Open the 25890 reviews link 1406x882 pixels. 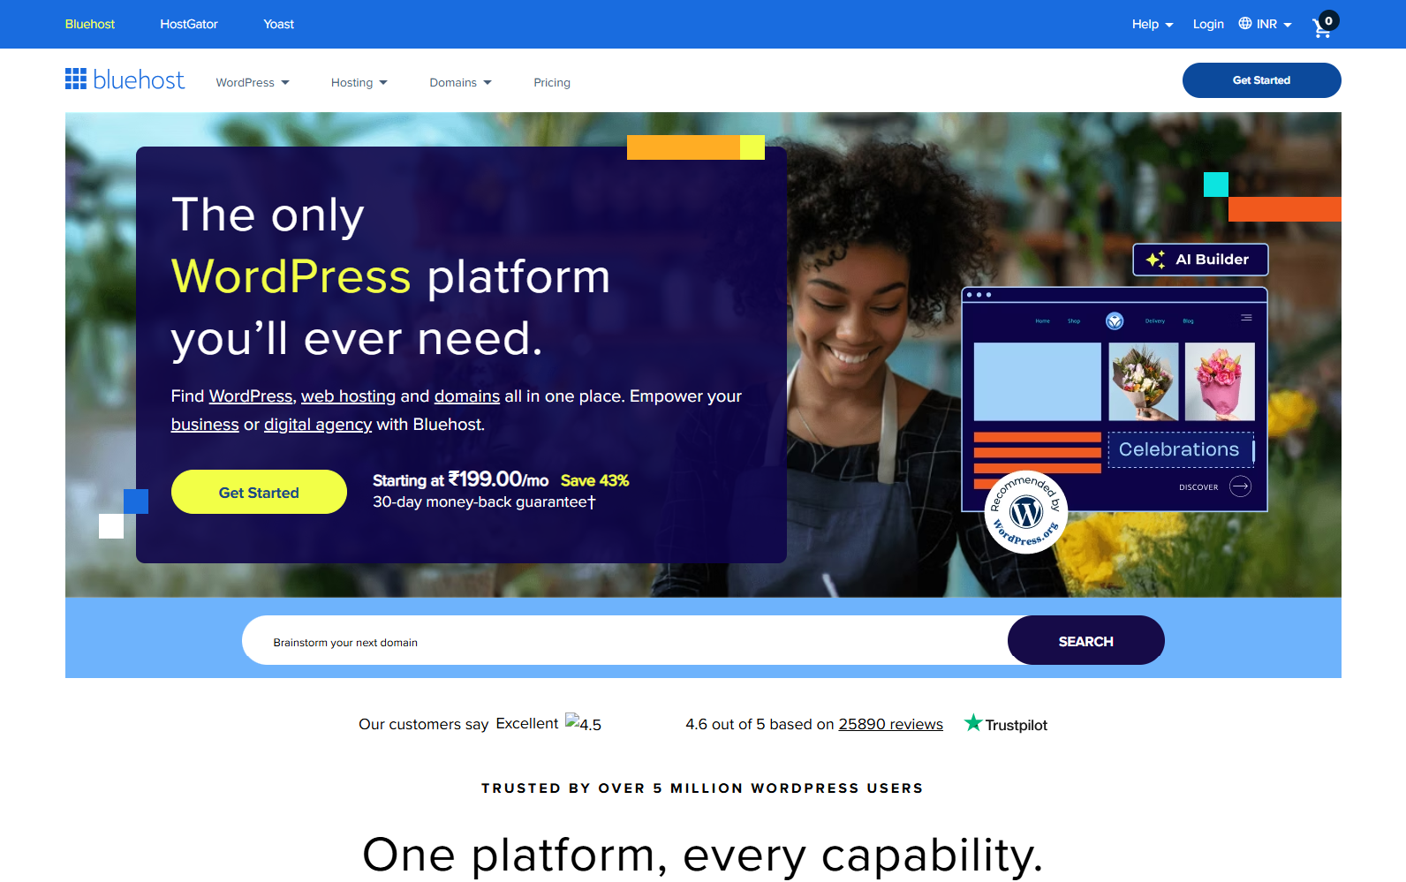pos(891,724)
